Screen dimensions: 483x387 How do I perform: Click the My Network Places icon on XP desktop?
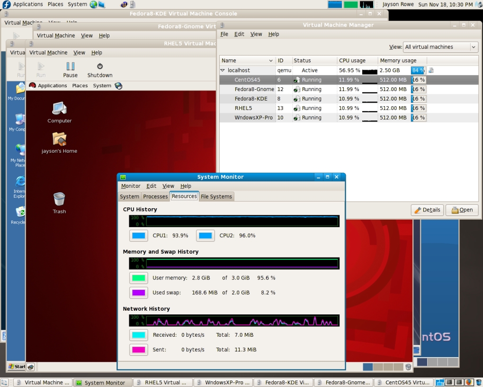click(20, 150)
